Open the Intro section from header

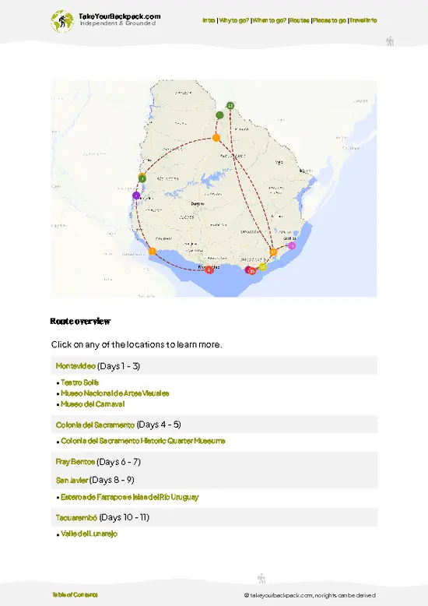click(x=209, y=20)
